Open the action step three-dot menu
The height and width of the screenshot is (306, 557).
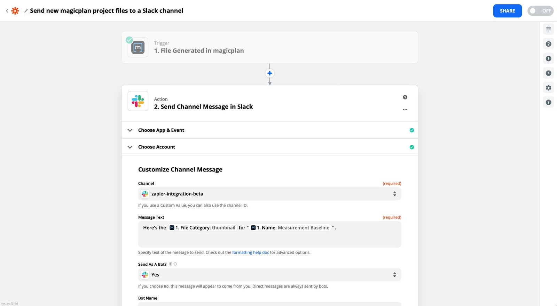tap(405, 110)
